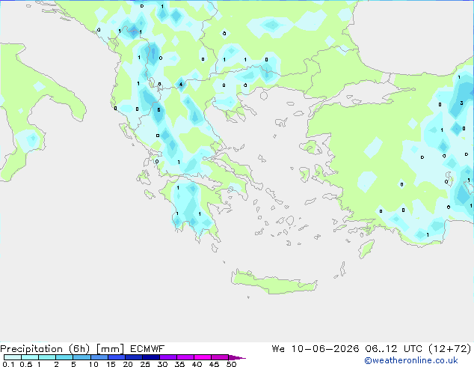474x367 pixels.
Task: Click the "Precipitation" title word
Action: click(31, 349)
